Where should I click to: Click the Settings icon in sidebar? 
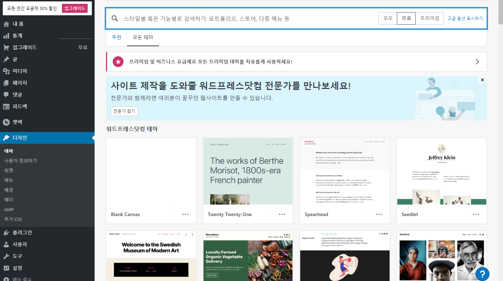[x=6, y=268]
